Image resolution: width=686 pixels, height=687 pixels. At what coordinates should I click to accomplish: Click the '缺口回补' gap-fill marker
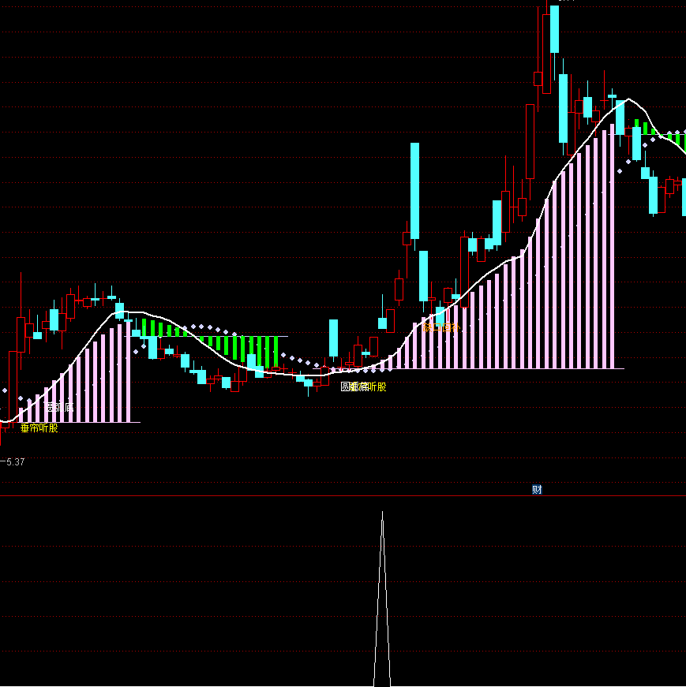click(442, 327)
